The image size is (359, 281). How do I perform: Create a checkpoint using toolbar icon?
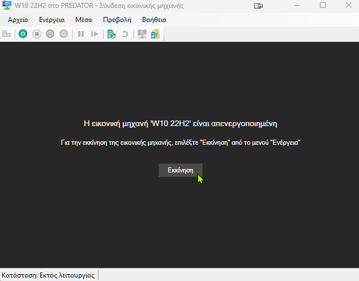[x=112, y=34]
